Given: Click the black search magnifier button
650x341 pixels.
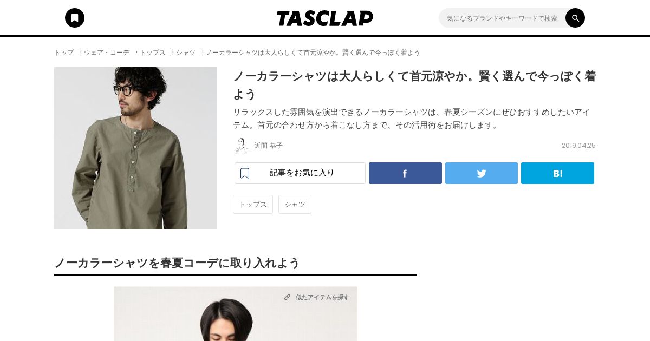Looking at the screenshot, I should [575, 18].
